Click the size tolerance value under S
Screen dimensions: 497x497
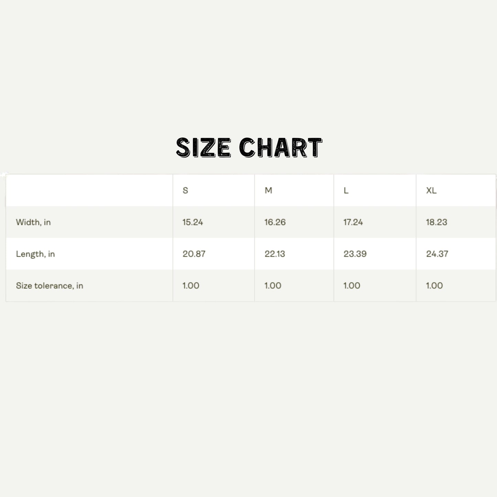pos(191,286)
